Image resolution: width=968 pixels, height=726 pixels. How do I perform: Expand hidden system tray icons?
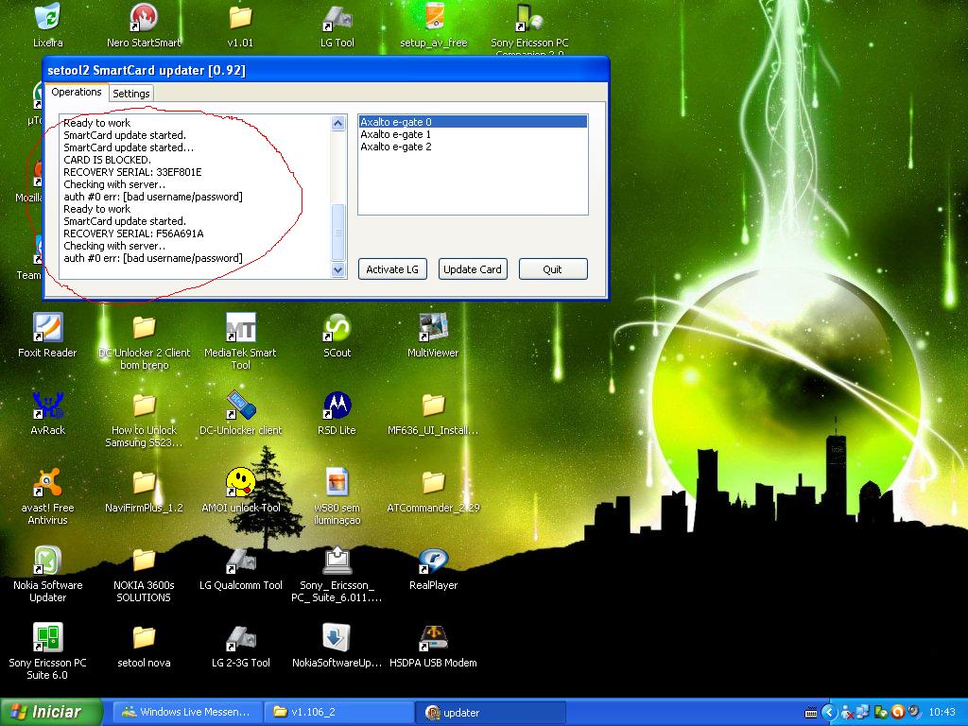829,713
